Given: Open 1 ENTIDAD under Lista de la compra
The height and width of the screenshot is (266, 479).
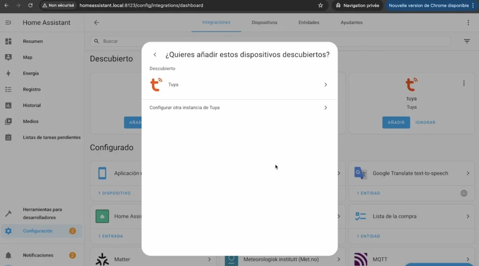Looking at the screenshot, I should [x=368, y=236].
